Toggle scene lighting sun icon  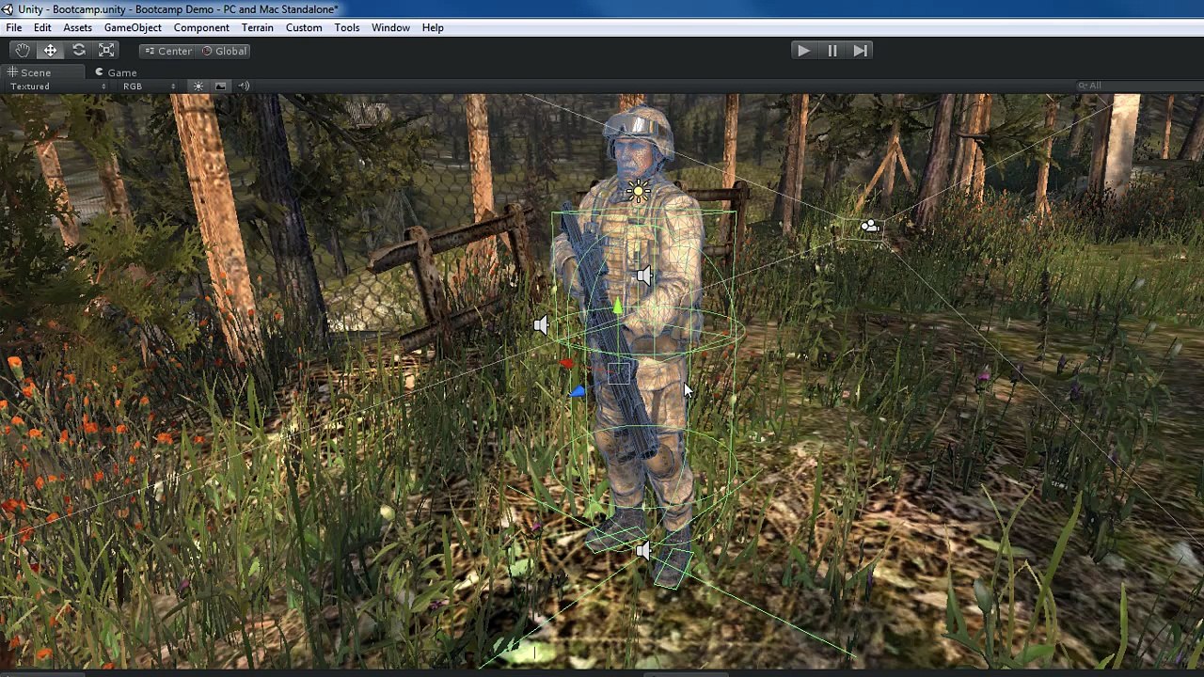click(198, 87)
